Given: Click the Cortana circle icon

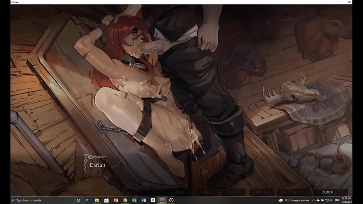Looking at the screenshot, I should (78, 200).
